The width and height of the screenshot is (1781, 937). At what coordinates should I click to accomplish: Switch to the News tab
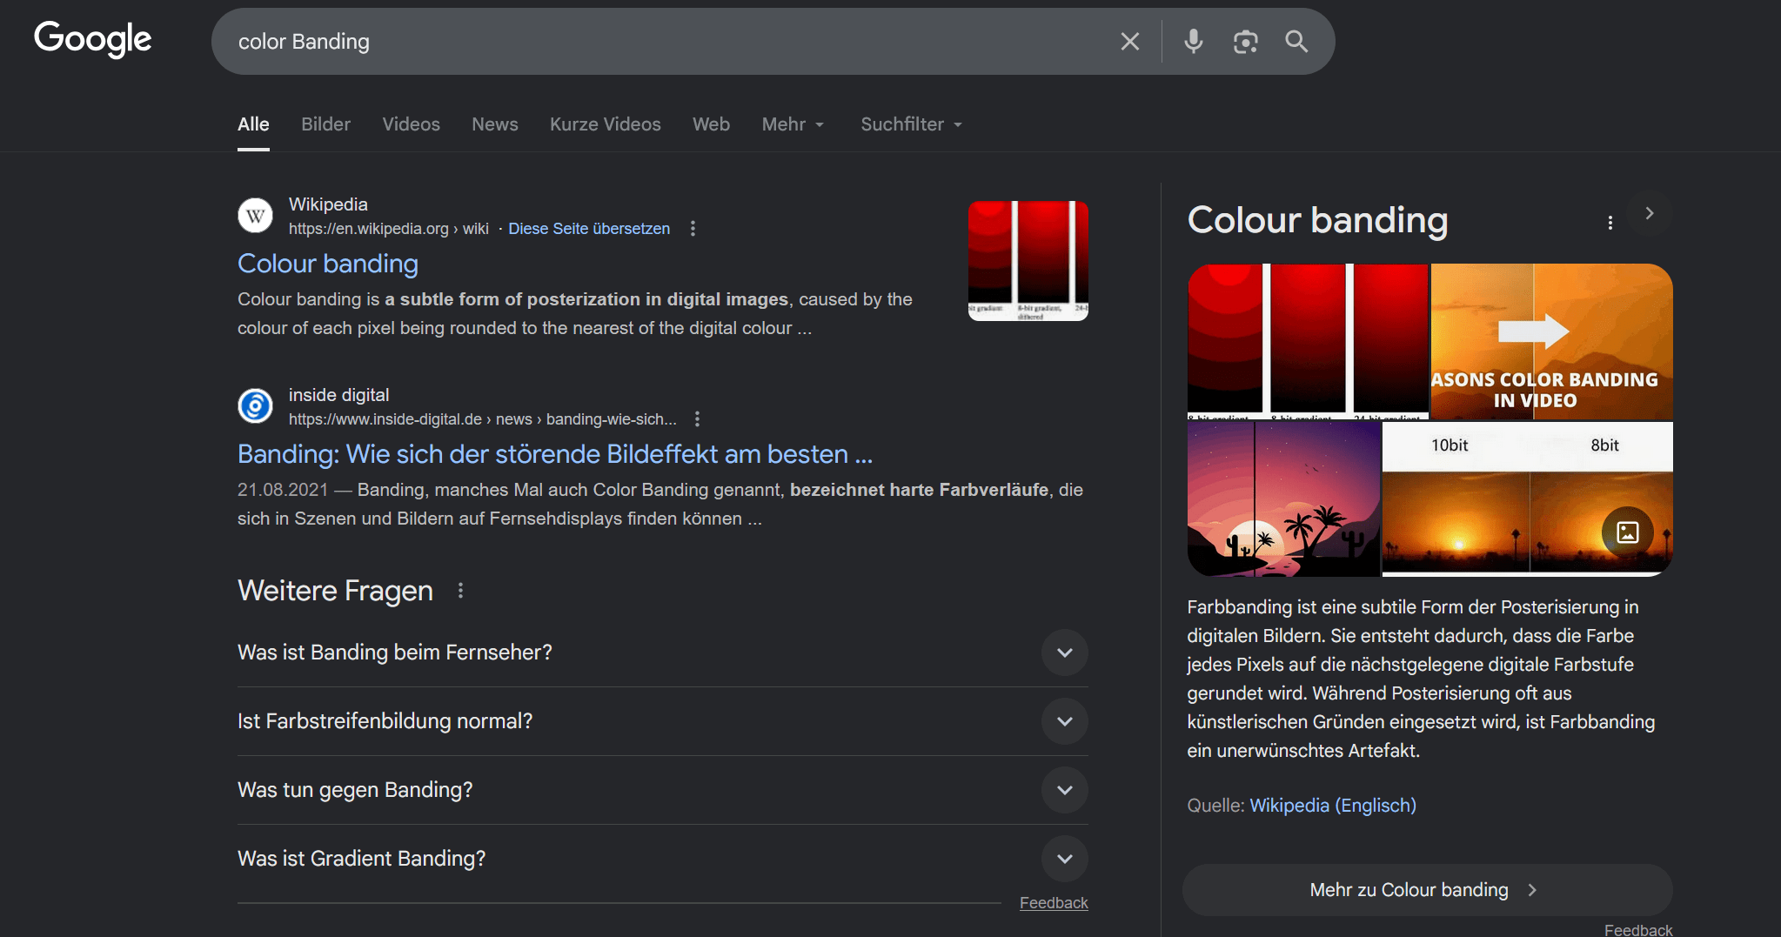point(495,124)
